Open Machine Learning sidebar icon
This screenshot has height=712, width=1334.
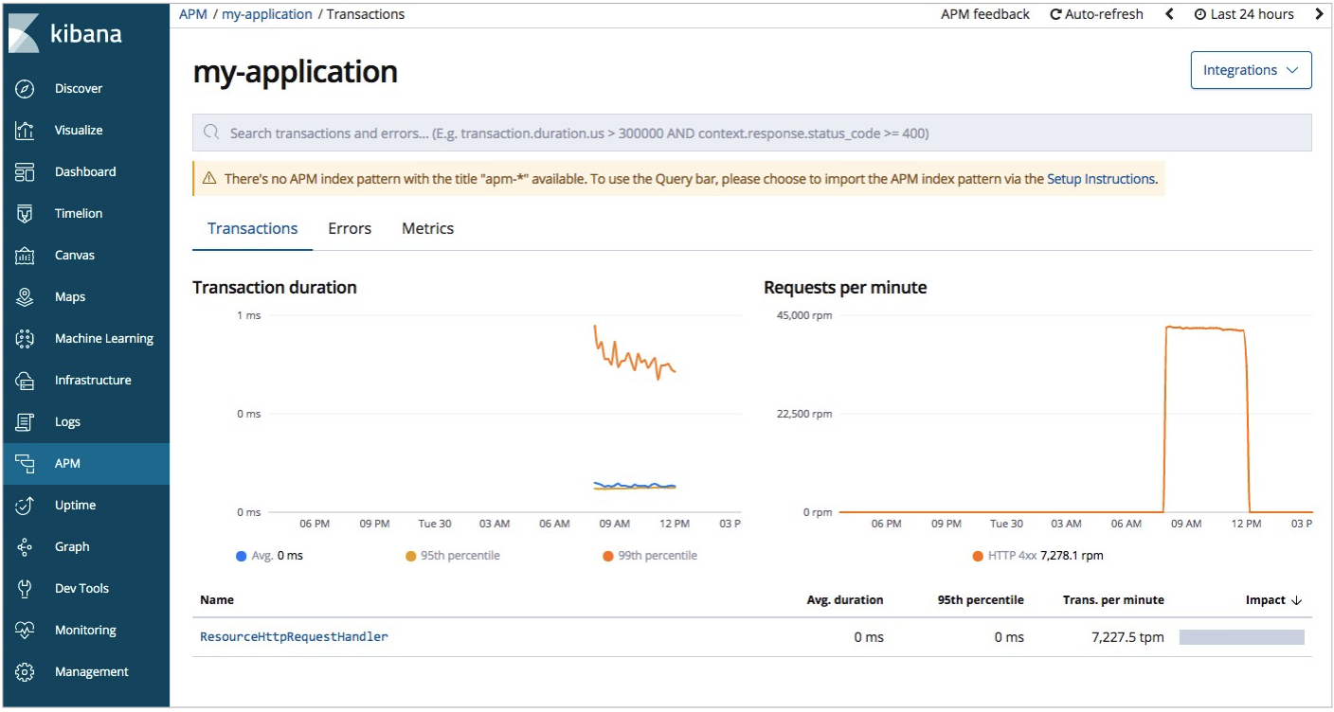point(26,338)
